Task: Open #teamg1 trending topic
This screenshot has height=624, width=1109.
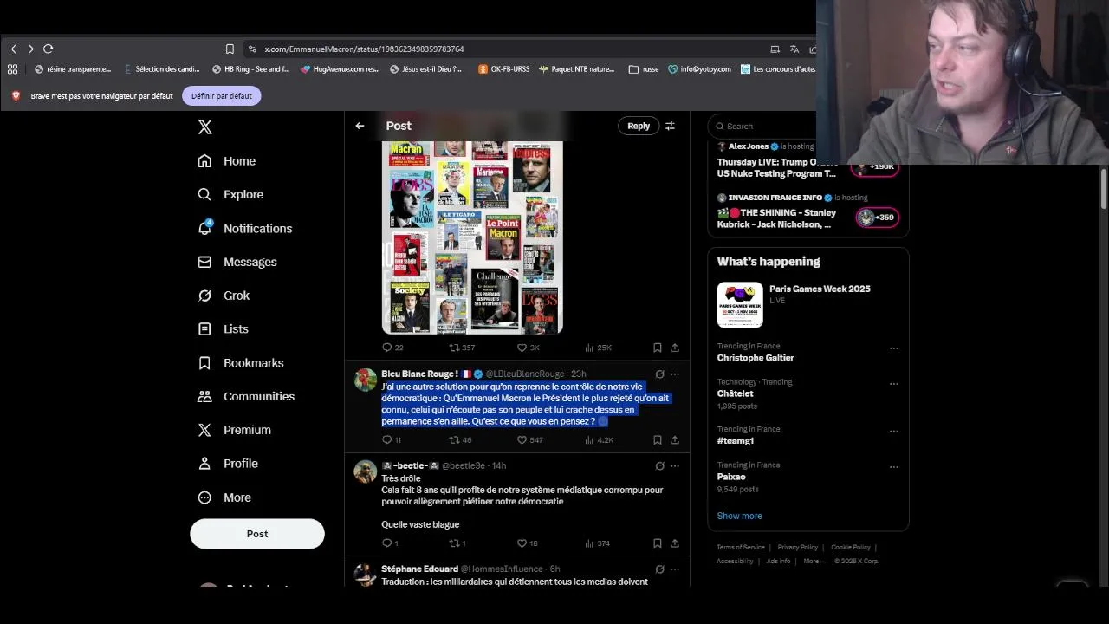Action: (x=735, y=440)
